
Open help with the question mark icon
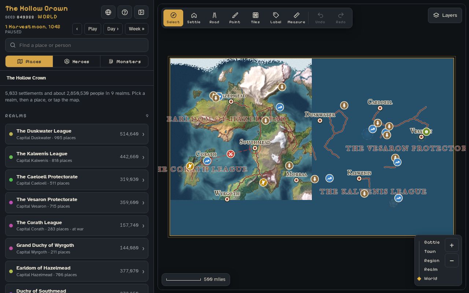[125, 12]
